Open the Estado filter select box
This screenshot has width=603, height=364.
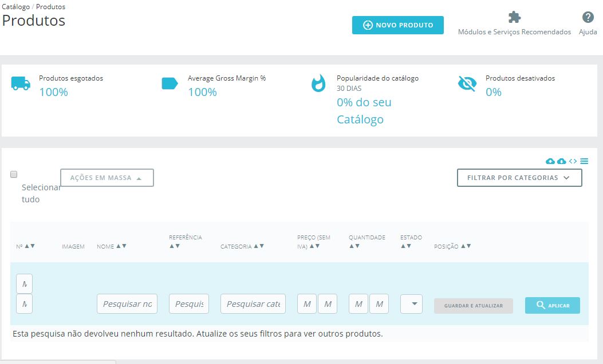pos(412,304)
